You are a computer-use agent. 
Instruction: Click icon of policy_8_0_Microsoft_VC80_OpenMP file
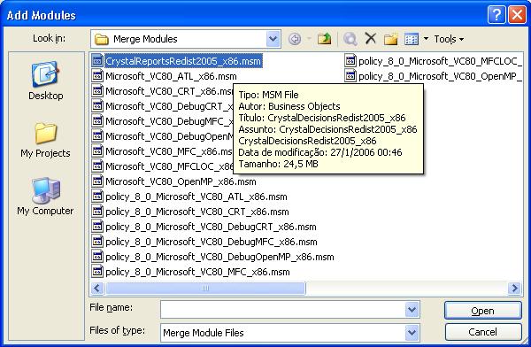(x=350, y=76)
